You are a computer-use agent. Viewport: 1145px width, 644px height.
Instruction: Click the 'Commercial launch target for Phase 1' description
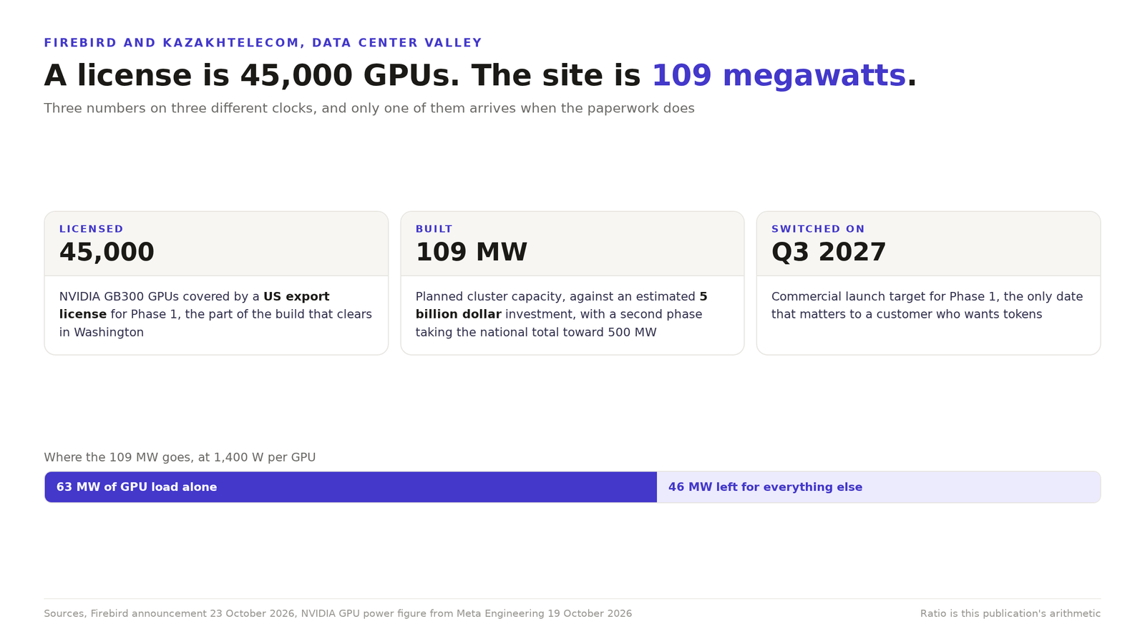[x=927, y=306]
